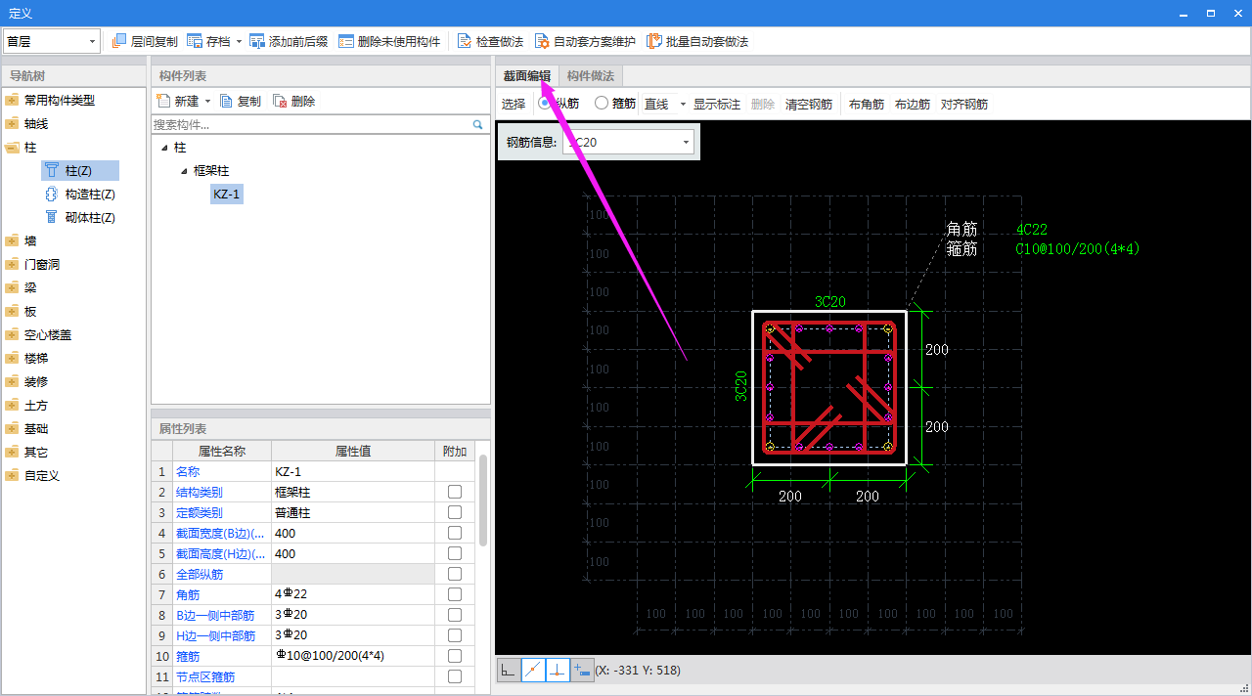Click the 自动套方案维护 icon
Image resolution: width=1252 pixels, height=696 pixels.
pos(542,41)
